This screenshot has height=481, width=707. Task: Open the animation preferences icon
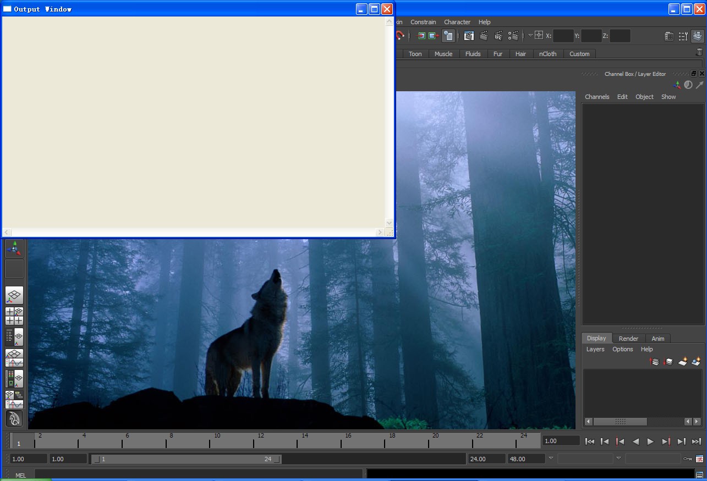699,458
